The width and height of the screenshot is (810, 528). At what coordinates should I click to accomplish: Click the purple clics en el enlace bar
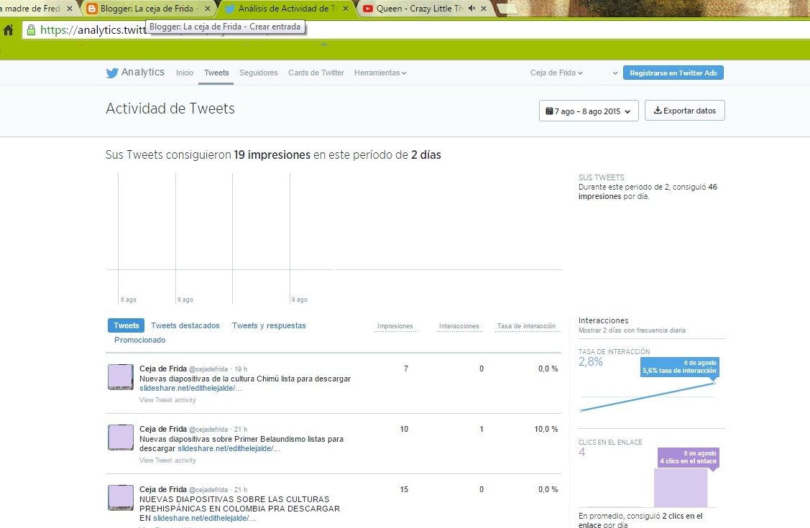click(681, 488)
